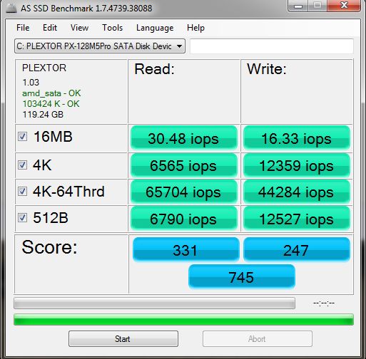Uncheck the 512B test checkbox
The image size is (366, 359).
(x=23, y=217)
